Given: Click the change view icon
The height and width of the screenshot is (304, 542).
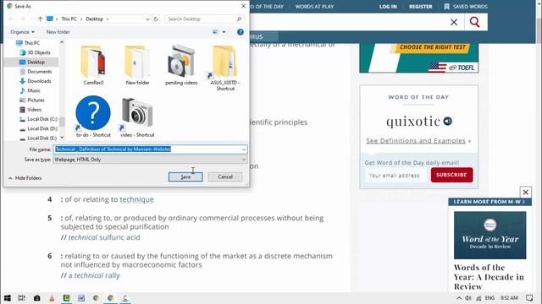Looking at the screenshot, I should point(215,32).
